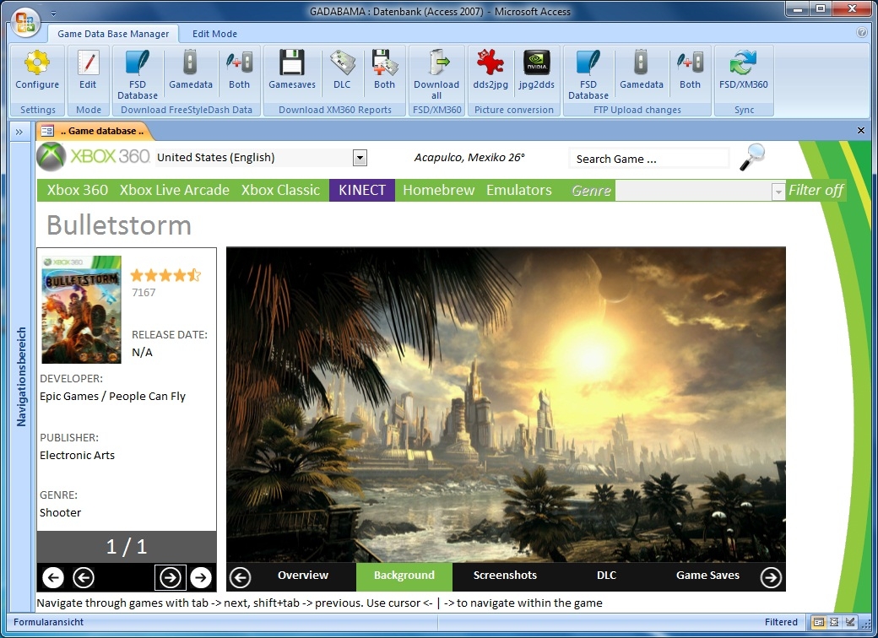
Task: Jump to last game record arrow
Action: [x=200, y=577]
